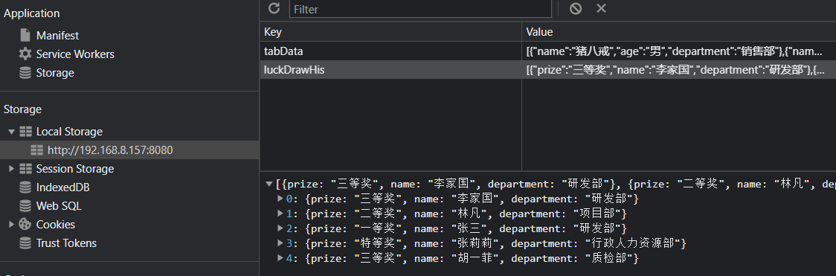Click the Storage database icon under Application
The height and width of the screenshot is (276, 836).
pyautogui.click(x=25, y=72)
